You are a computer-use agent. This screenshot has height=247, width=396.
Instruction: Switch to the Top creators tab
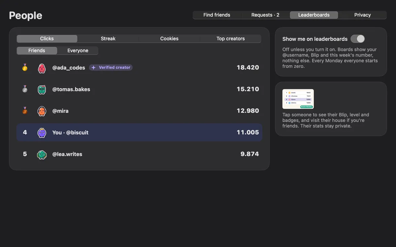click(x=231, y=39)
